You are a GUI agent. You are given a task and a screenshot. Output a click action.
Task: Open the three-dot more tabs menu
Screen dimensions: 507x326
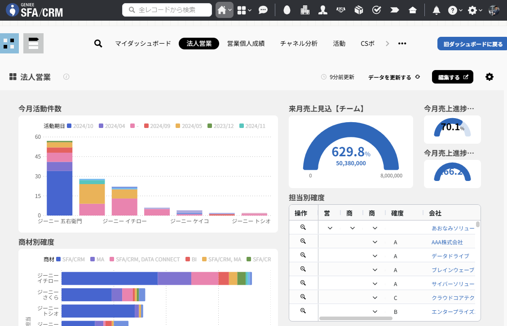[402, 44]
